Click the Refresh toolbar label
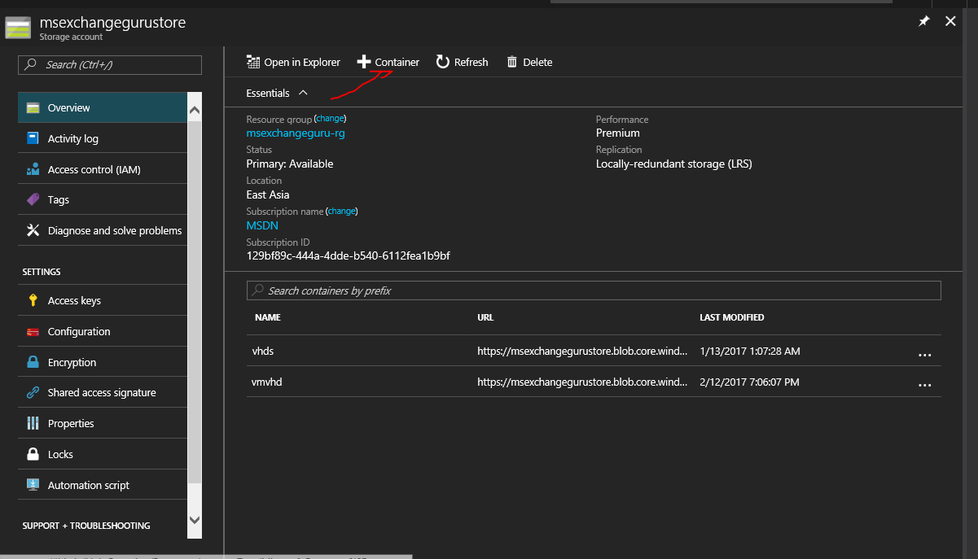The width and height of the screenshot is (978, 559). coord(471,63)
